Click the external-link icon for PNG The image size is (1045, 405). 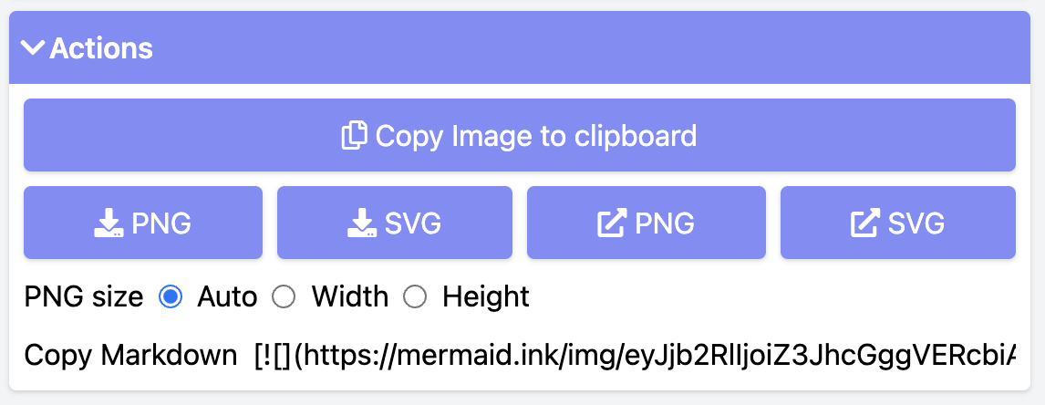tap(612, 223)
